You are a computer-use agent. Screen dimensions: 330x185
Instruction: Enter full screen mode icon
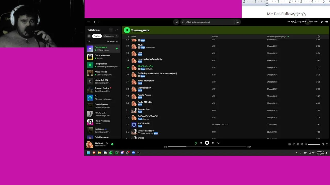[327, 144]
